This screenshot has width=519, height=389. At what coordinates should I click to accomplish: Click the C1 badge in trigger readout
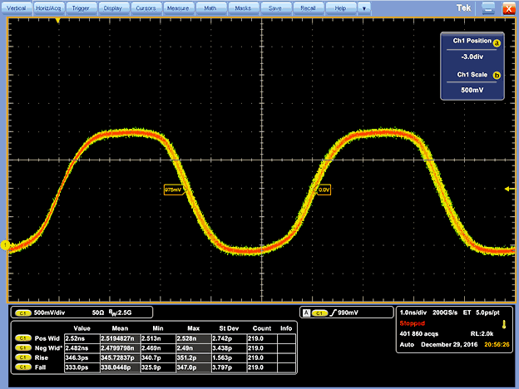[319, 313]
